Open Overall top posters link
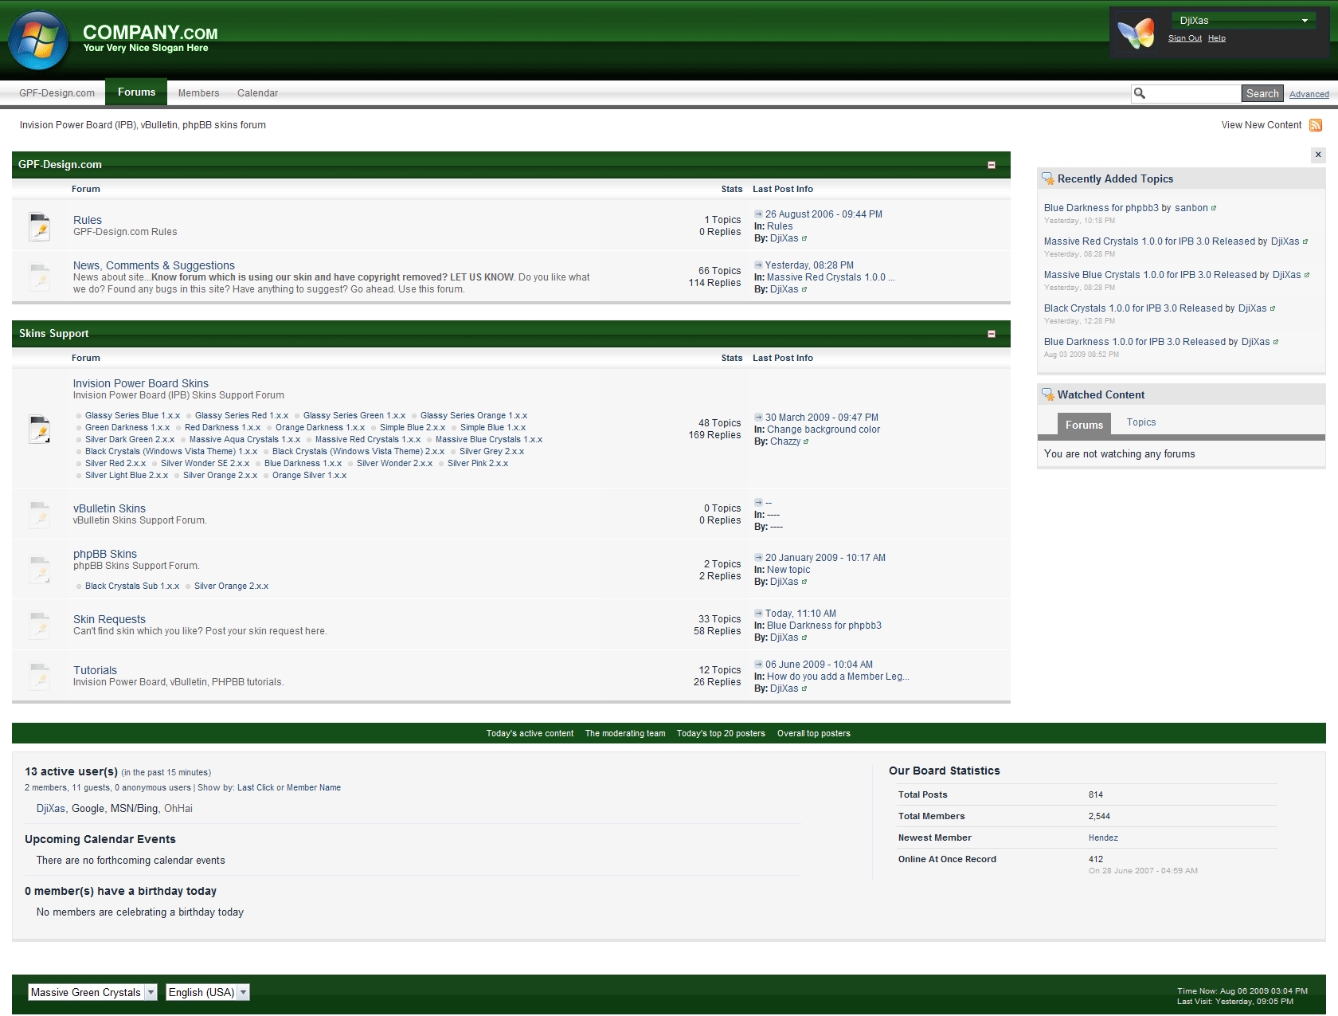This screenshot has width=1338, height=1016. (814, 733)
